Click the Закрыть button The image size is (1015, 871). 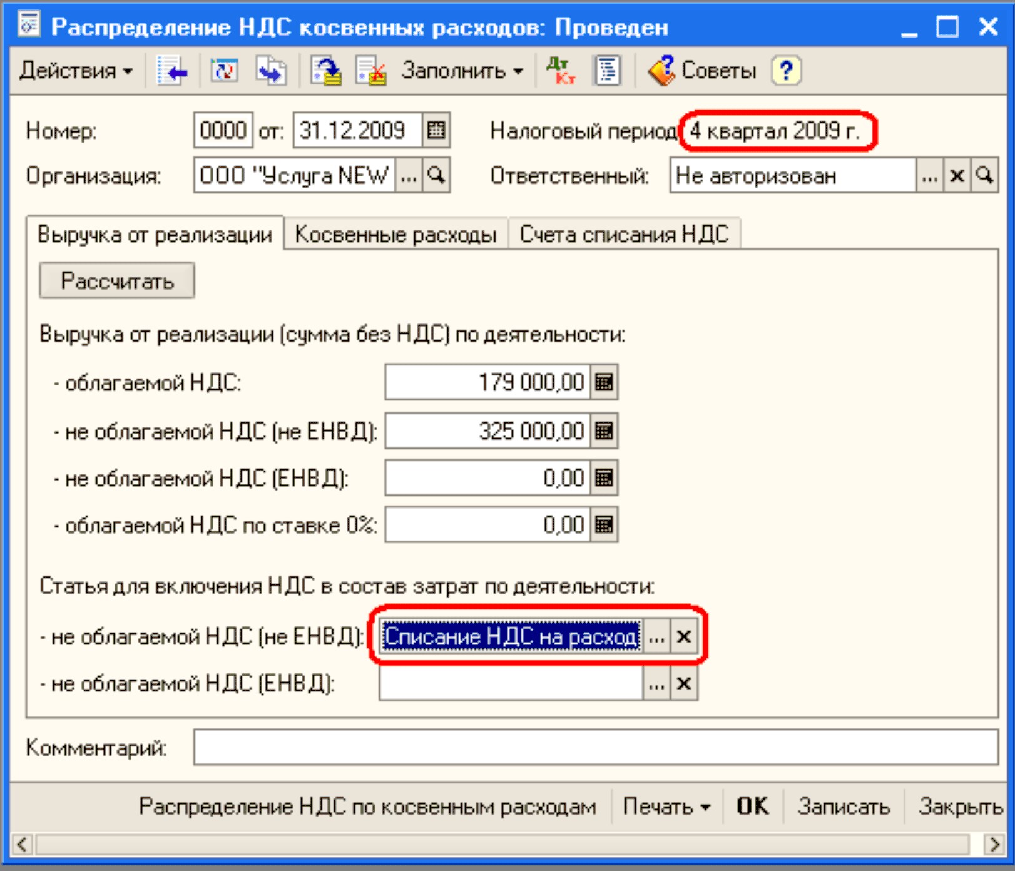click(x=960, y=807)
